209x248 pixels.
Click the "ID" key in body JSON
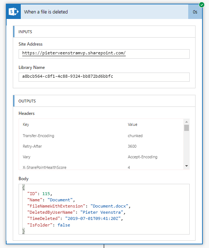pos(32,194)
